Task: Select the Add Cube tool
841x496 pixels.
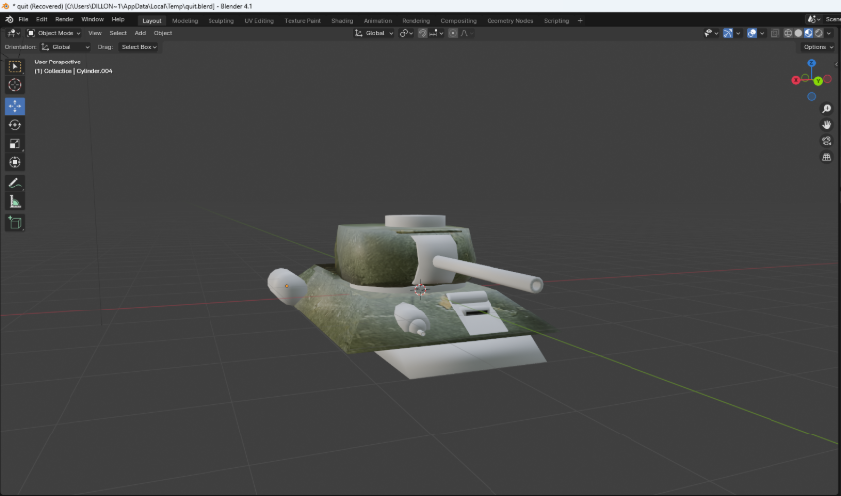Action: (15, 223)
